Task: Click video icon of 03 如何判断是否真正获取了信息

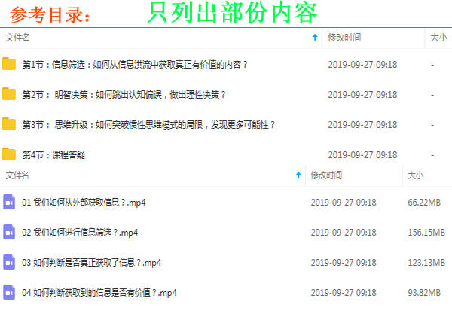Action: click(x=9, y=262)
